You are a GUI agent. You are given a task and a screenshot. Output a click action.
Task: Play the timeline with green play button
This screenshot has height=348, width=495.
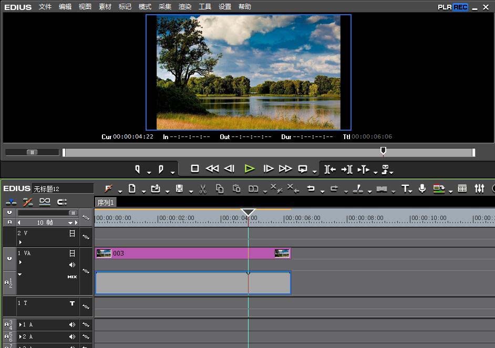(250, 168)
